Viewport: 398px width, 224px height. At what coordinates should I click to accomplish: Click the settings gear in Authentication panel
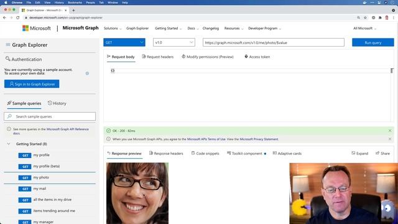pos(87,73)
